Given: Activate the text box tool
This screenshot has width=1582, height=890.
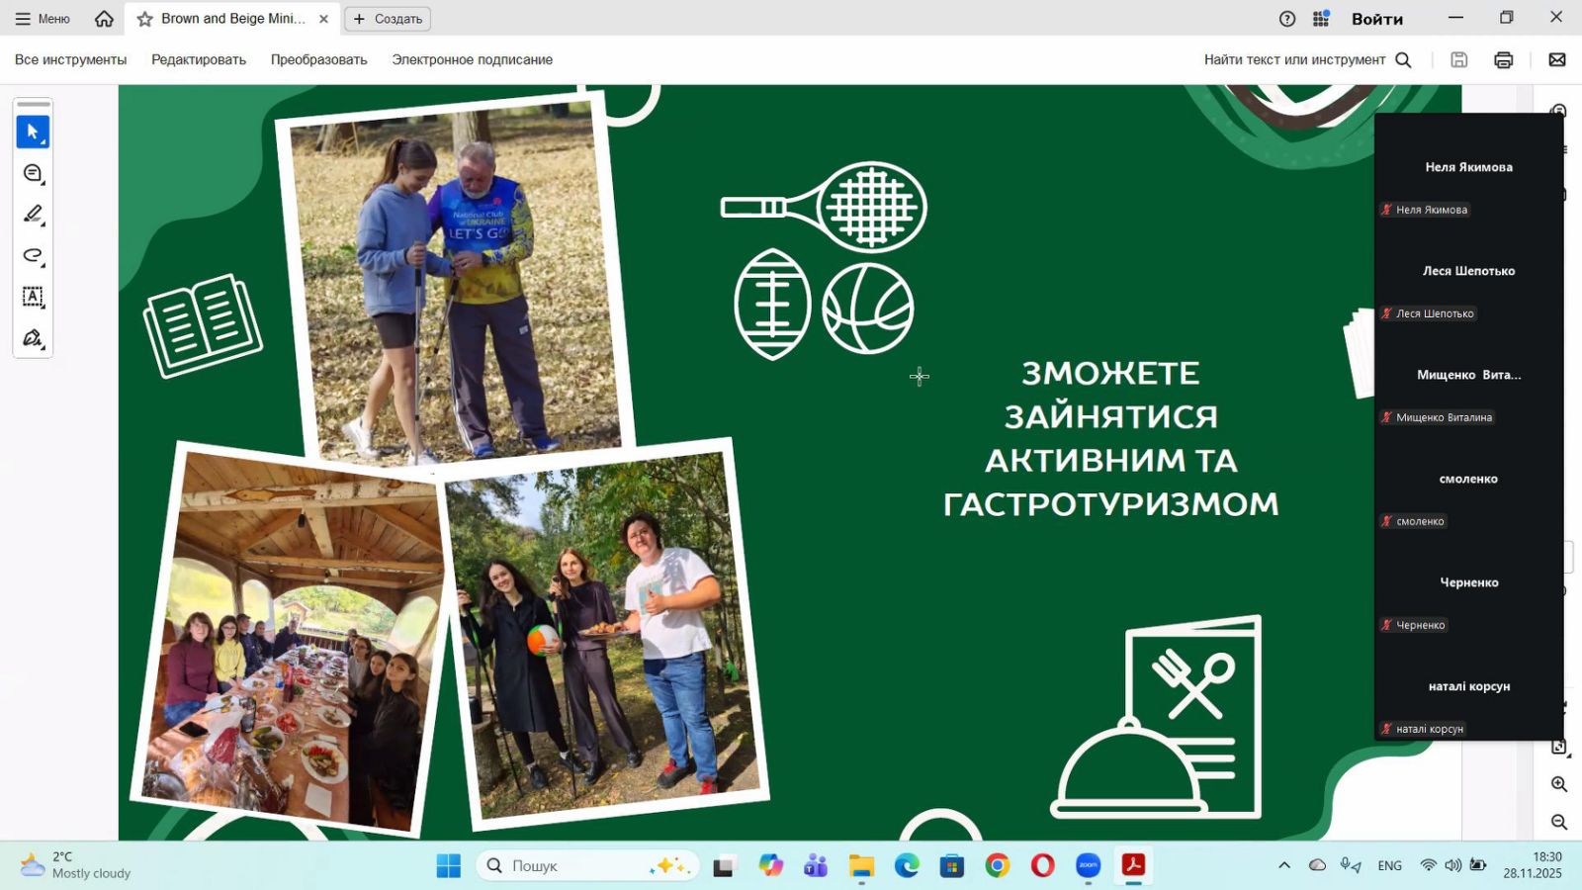Looking at the screenshot, I should pos(33,297).
